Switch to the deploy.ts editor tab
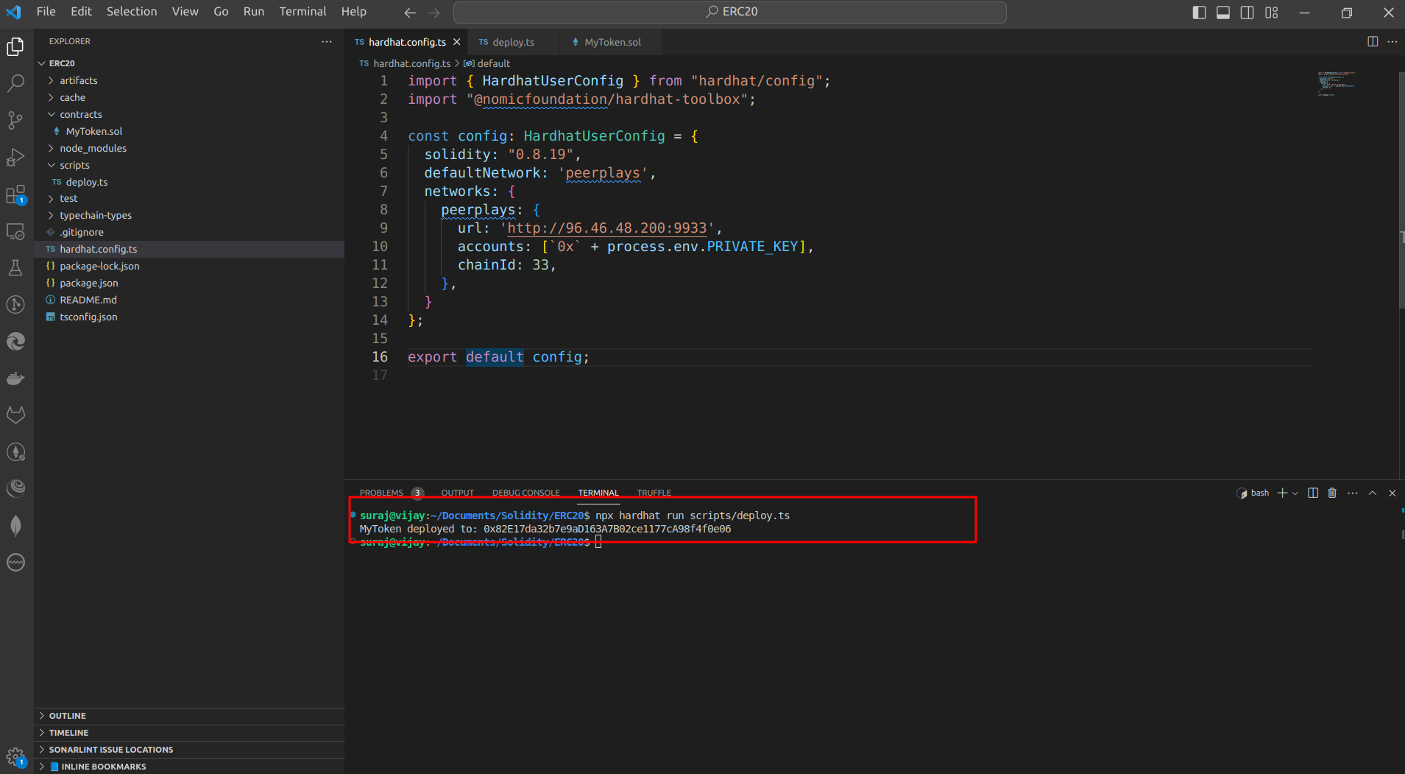Image resolution: width=1405 pixels, height=774 pixels. [x=513, y=42]
